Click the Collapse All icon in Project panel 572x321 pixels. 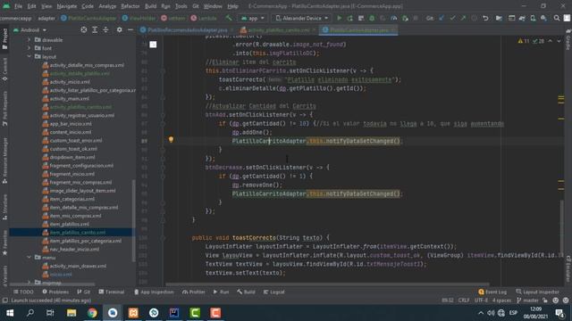105,29
